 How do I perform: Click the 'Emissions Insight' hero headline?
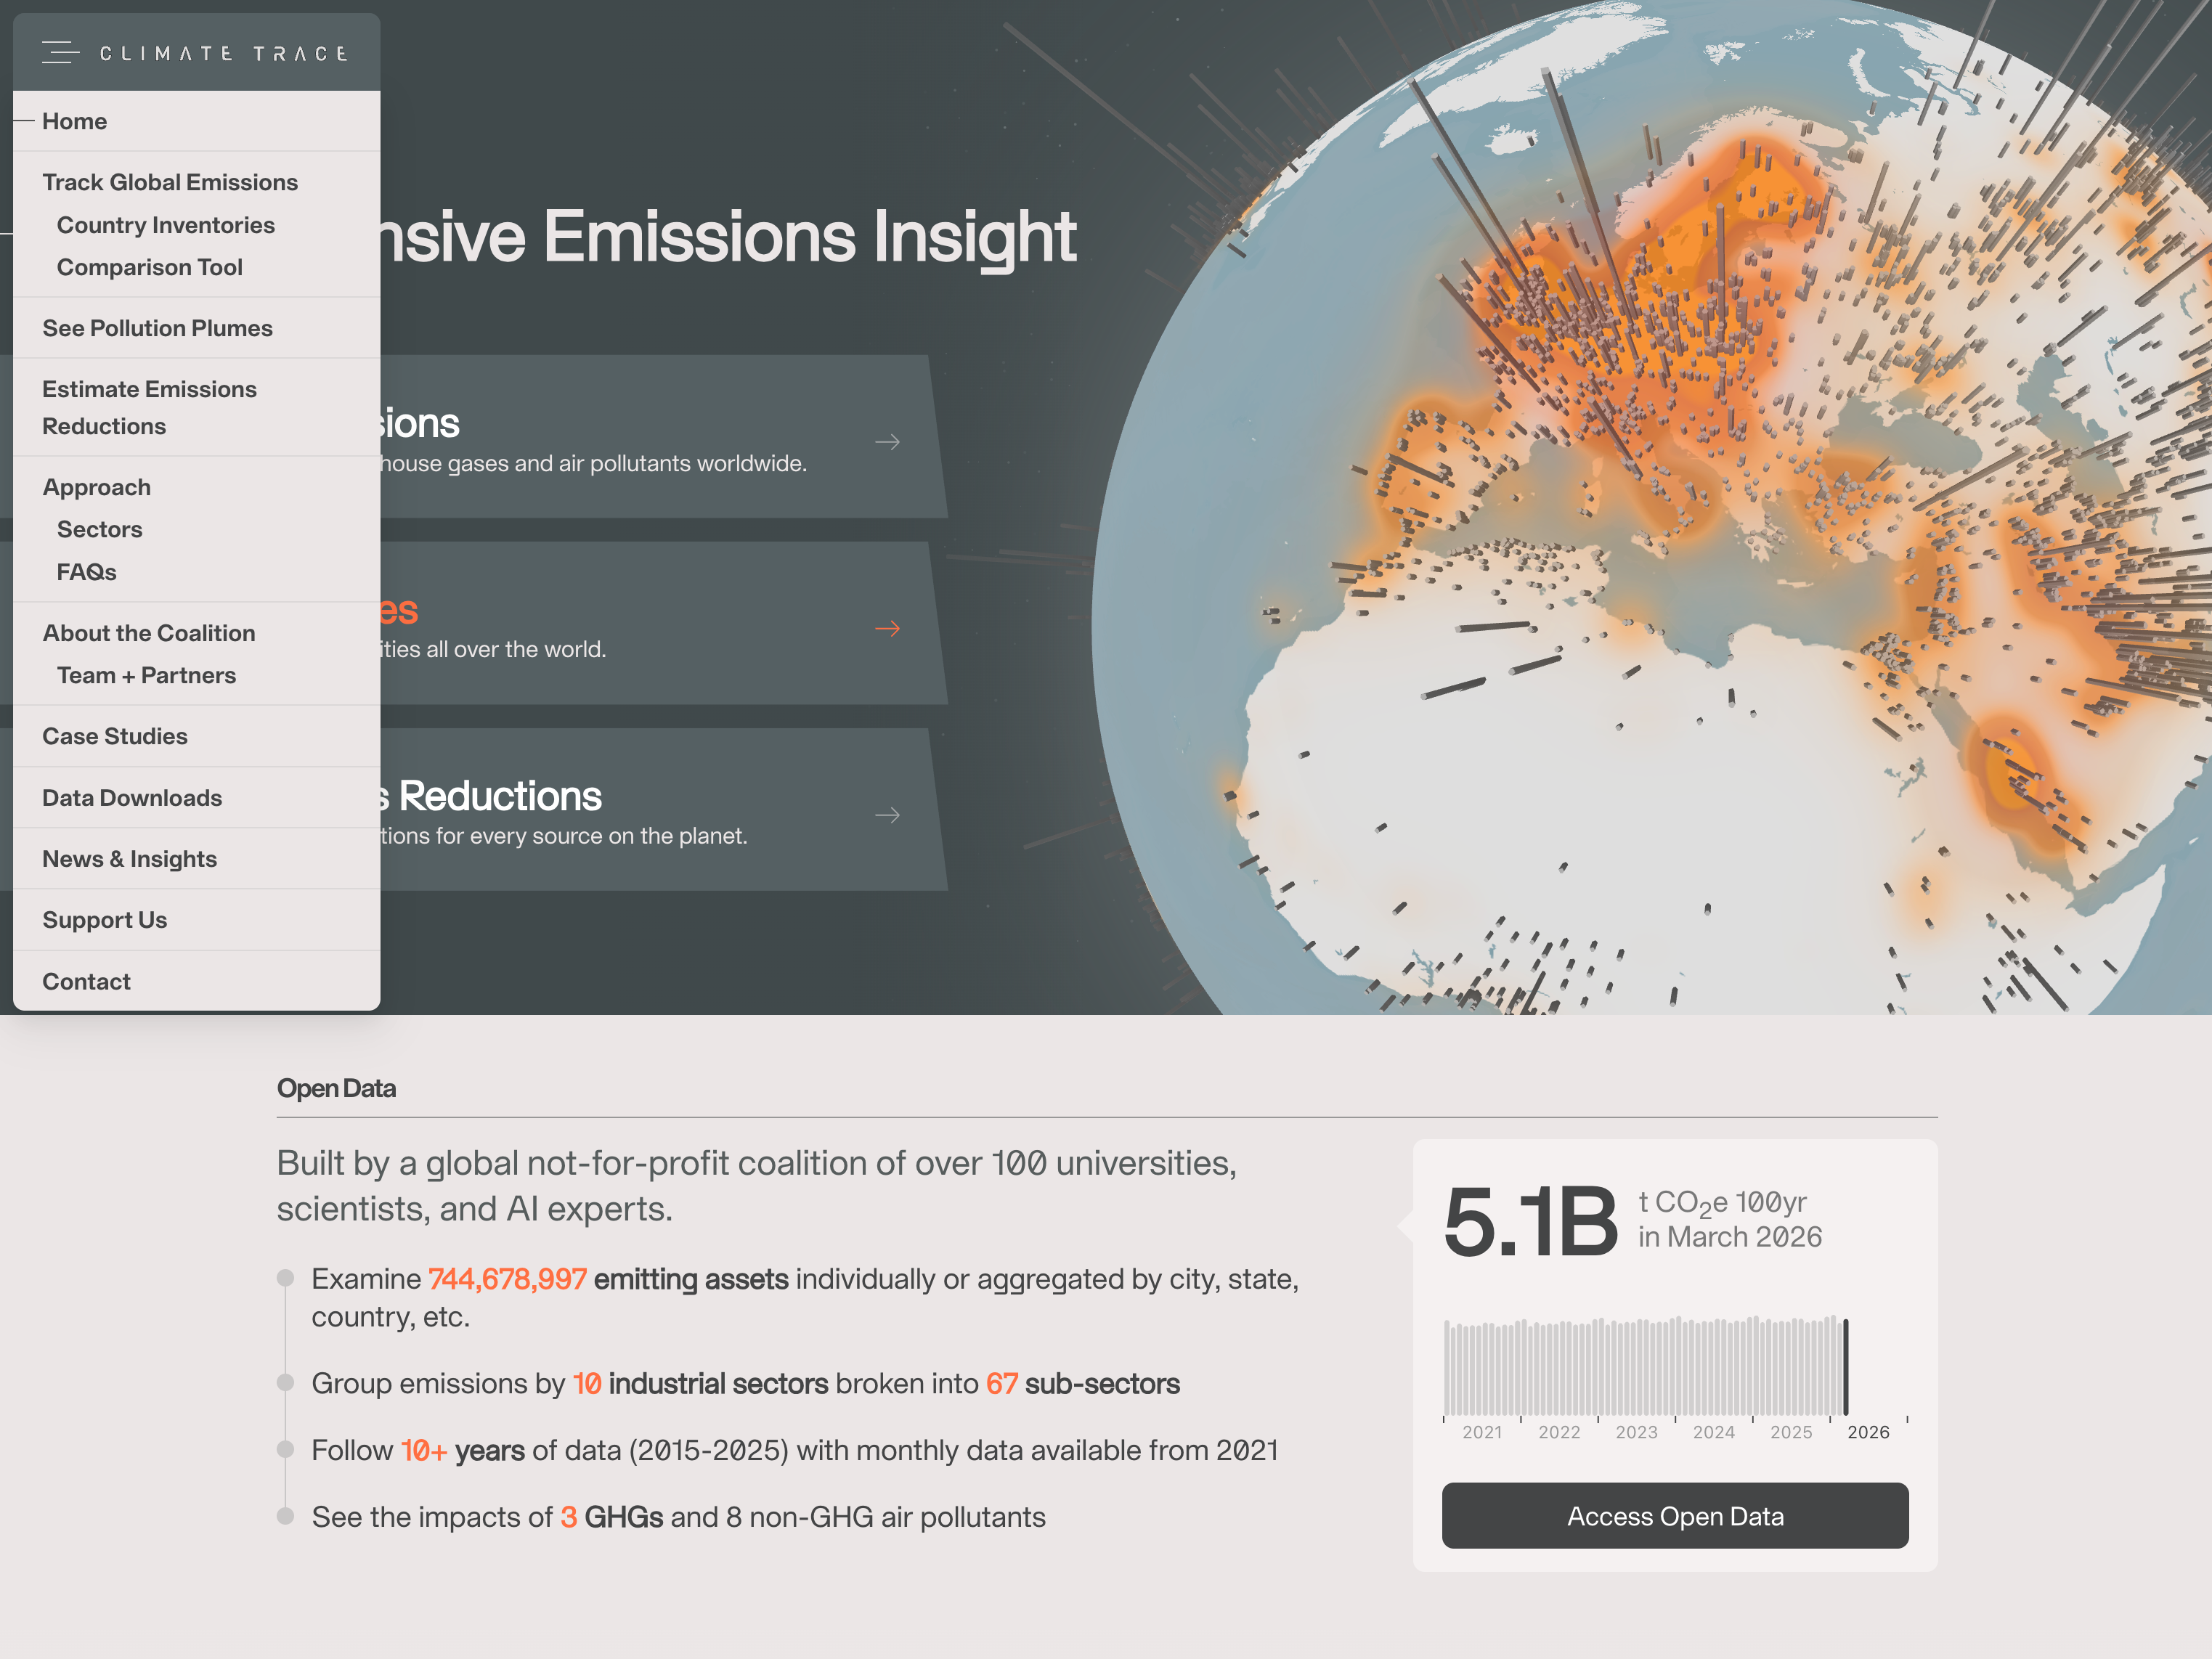(810, 237)
